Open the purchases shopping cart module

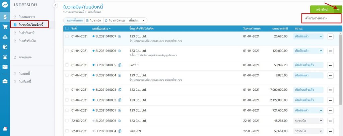[x=5, y=27]
